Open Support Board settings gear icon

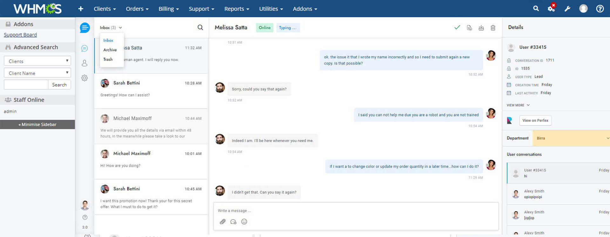point(84,78)
